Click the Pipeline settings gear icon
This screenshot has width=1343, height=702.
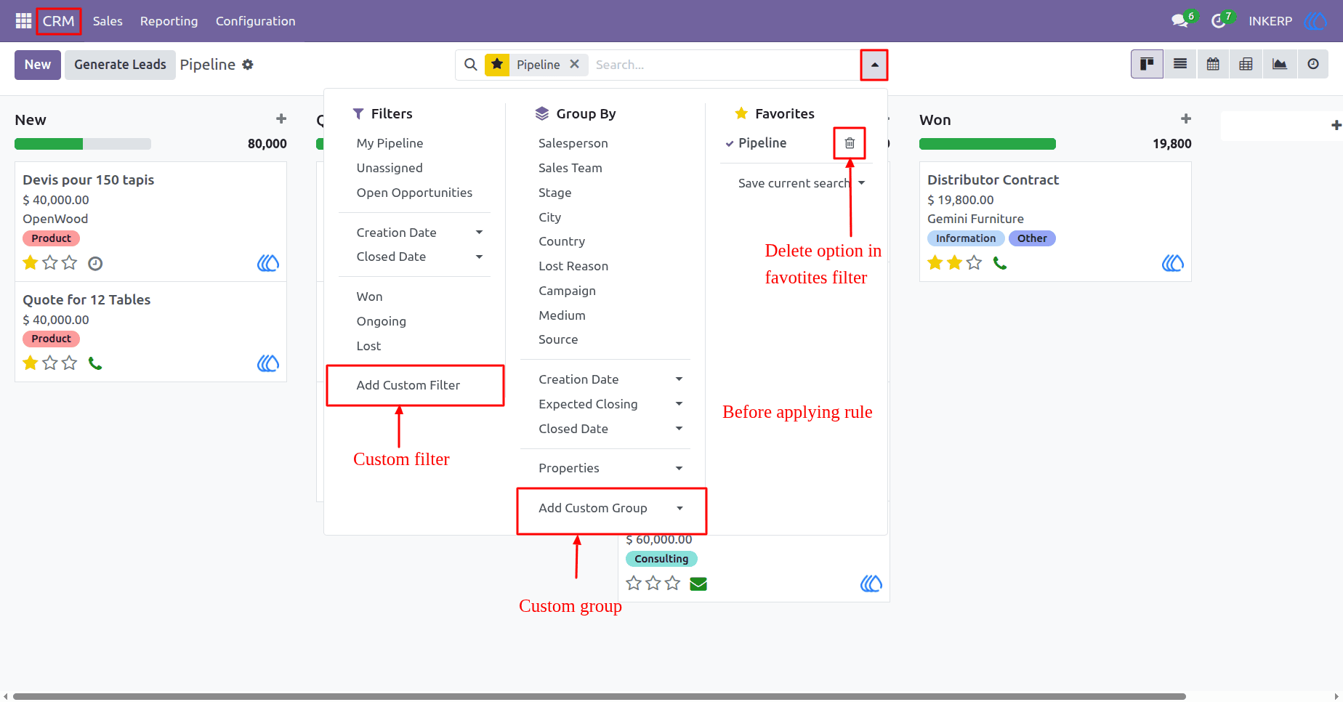[x=248, y=65]
